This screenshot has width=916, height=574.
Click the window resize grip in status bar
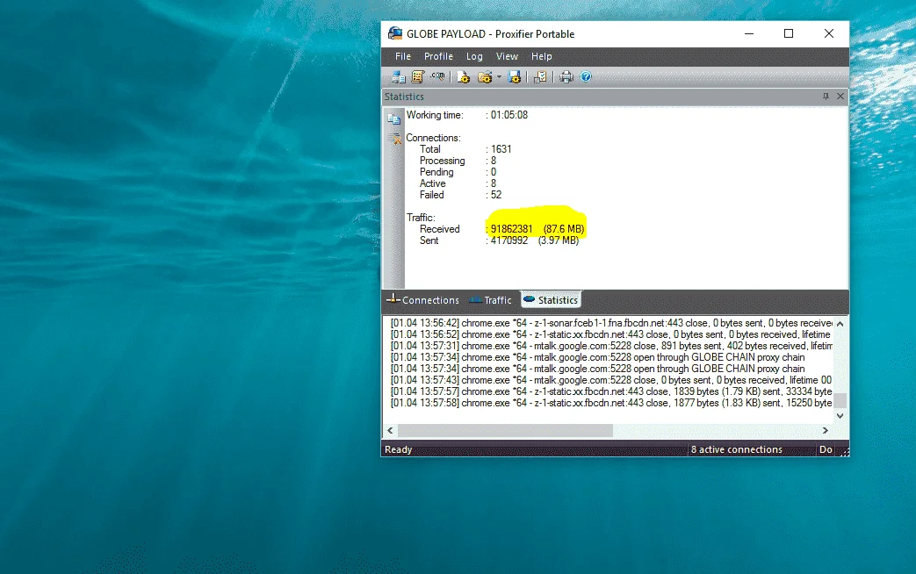[845, 451]
